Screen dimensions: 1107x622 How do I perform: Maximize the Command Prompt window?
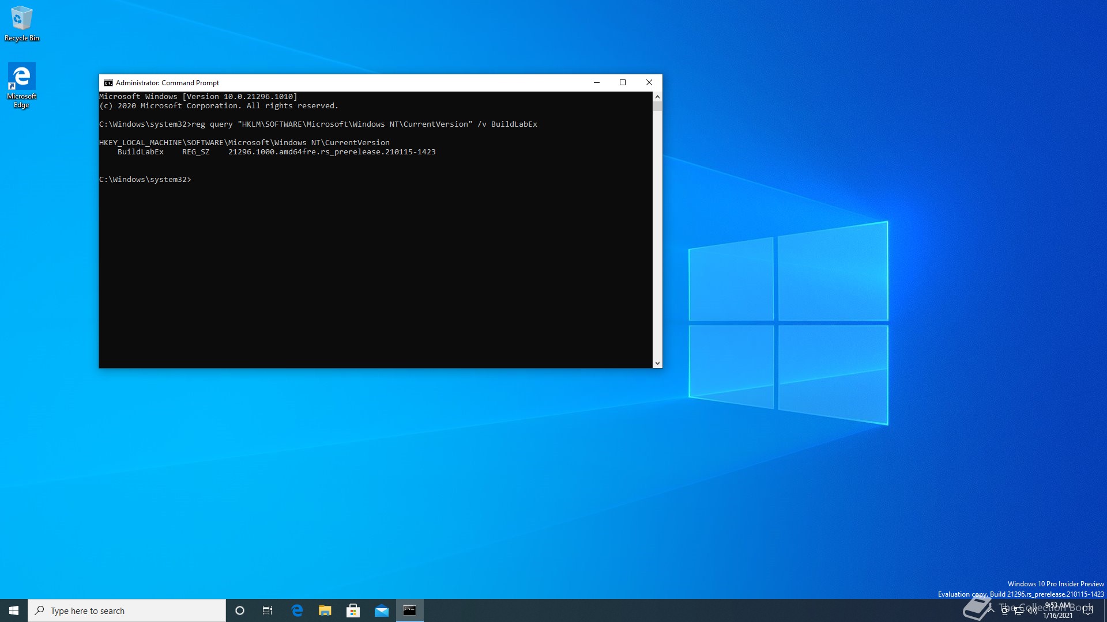point(623,83)
